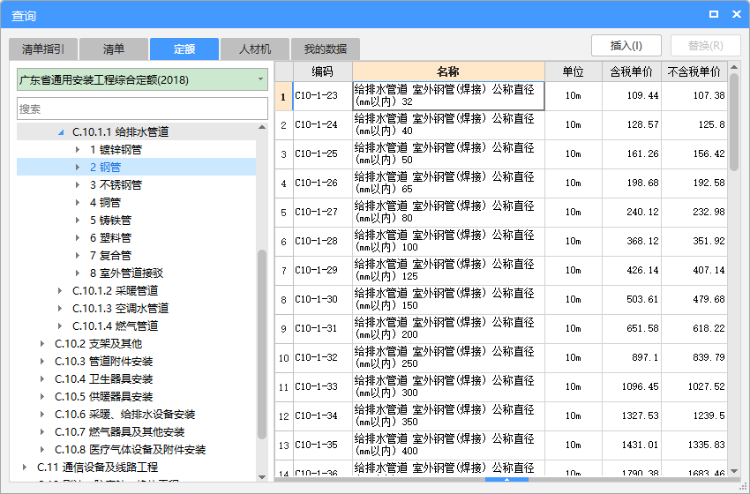The width and height of the screenshot is (750, 494).
Task: Expand the C.10.1.2 采暖管道 node
Action: (60, 291)
